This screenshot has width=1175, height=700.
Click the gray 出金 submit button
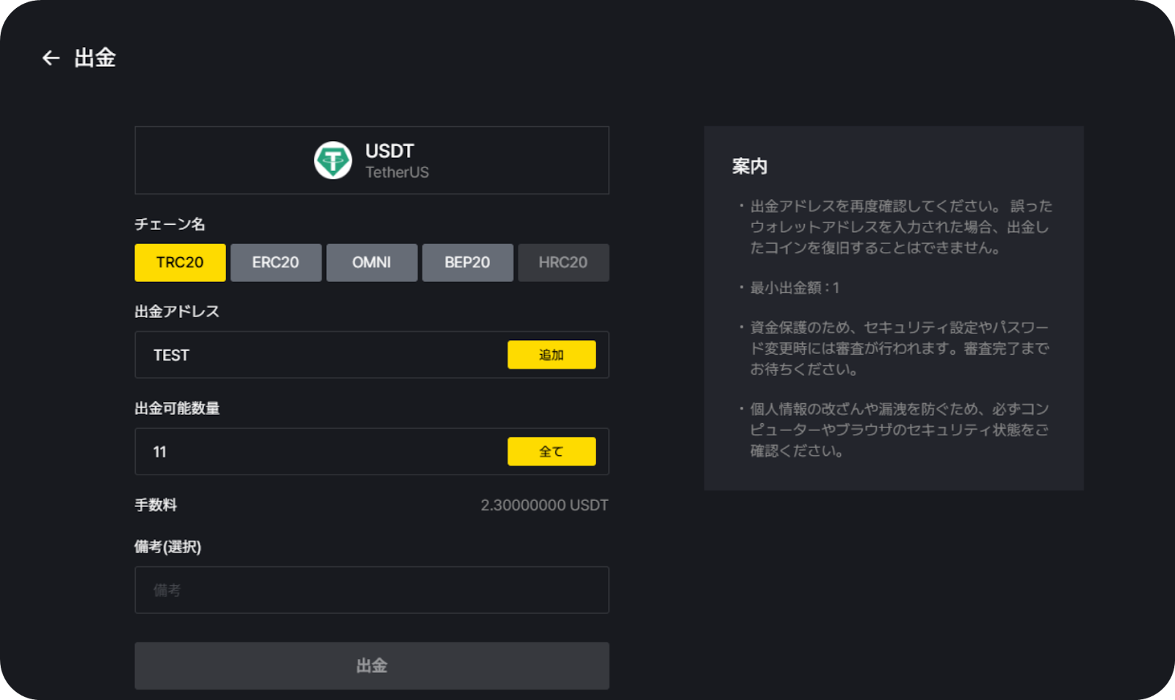coord(372,665)
